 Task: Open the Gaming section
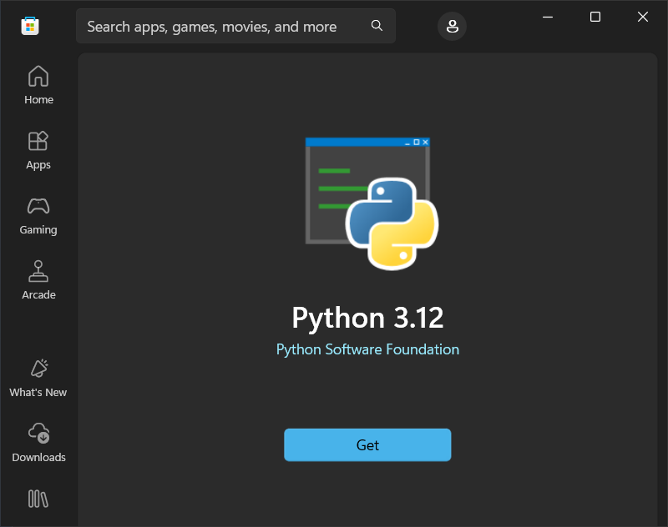[38, 206]
